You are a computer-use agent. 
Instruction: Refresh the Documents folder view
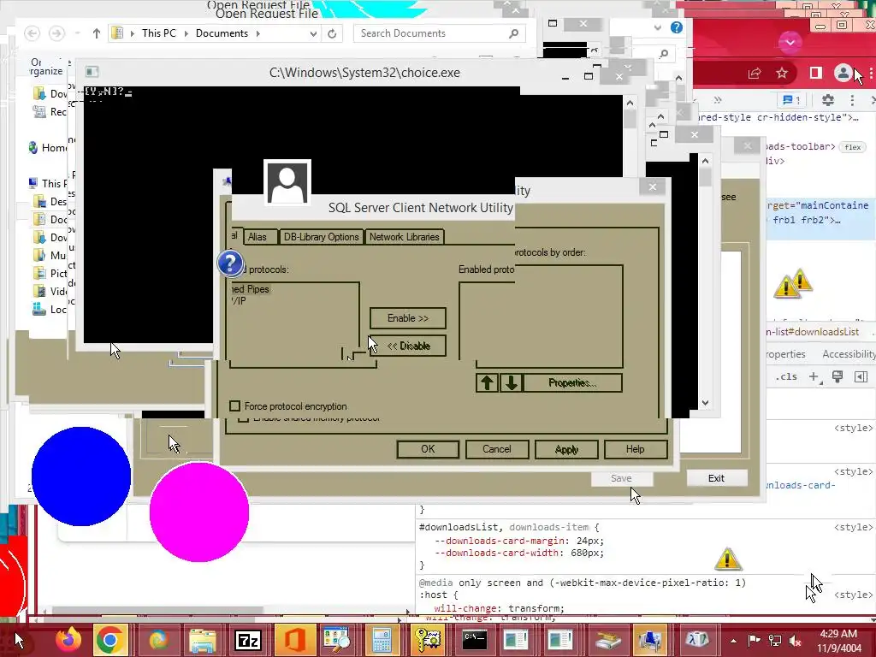click(x=332, y=33)
